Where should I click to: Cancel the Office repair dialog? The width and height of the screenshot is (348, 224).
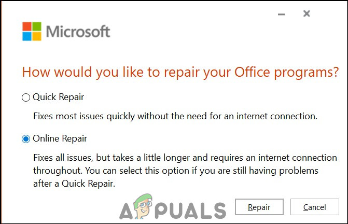(314, 207)
